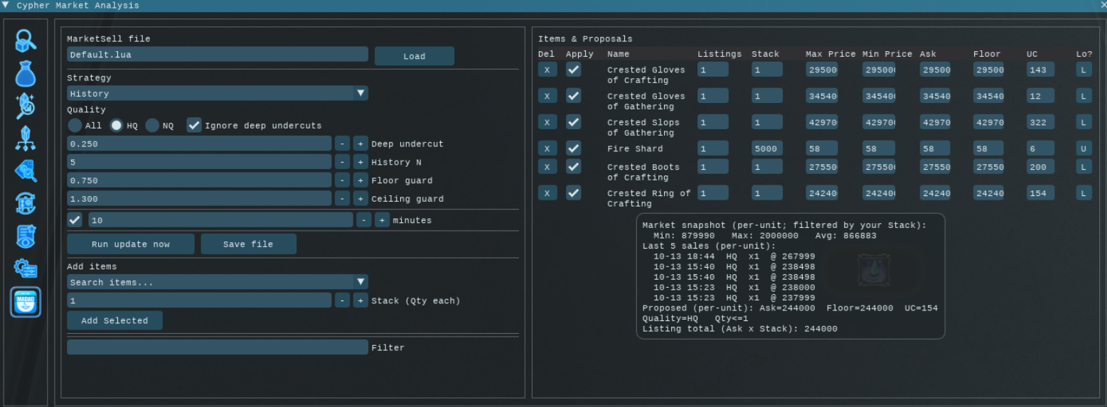
Task: Click the Filter text input field
Action: [x=218, y=347]
